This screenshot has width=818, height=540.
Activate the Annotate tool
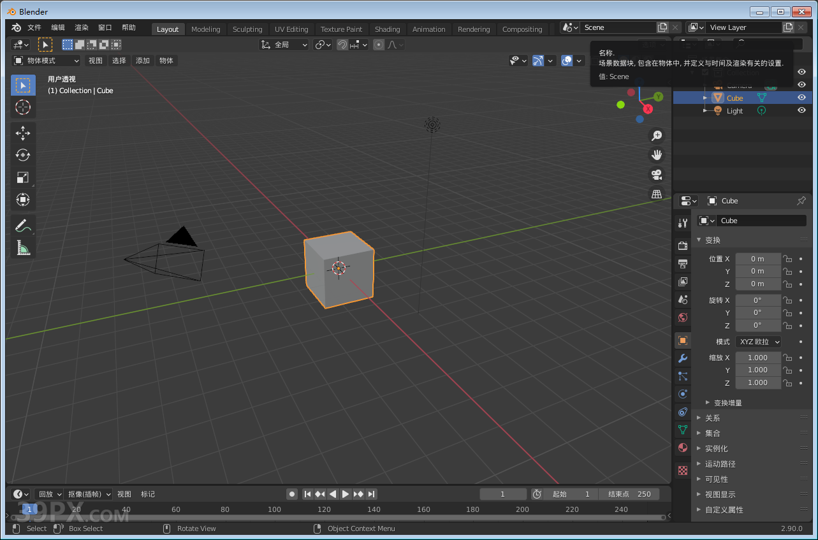23,225
